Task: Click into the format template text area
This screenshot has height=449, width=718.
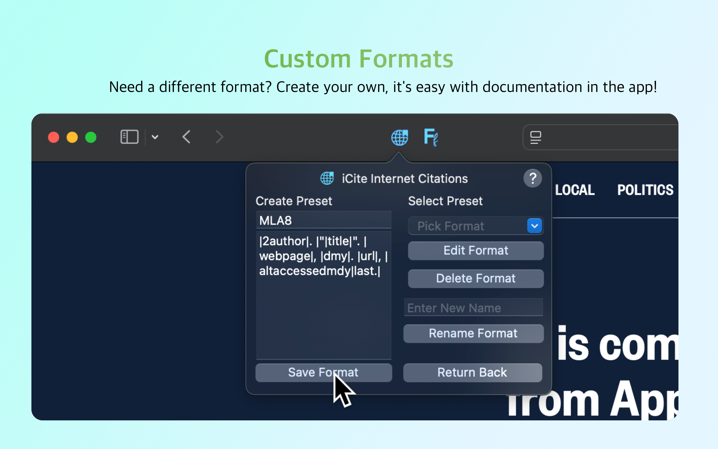Action: [x=323, y=295]
